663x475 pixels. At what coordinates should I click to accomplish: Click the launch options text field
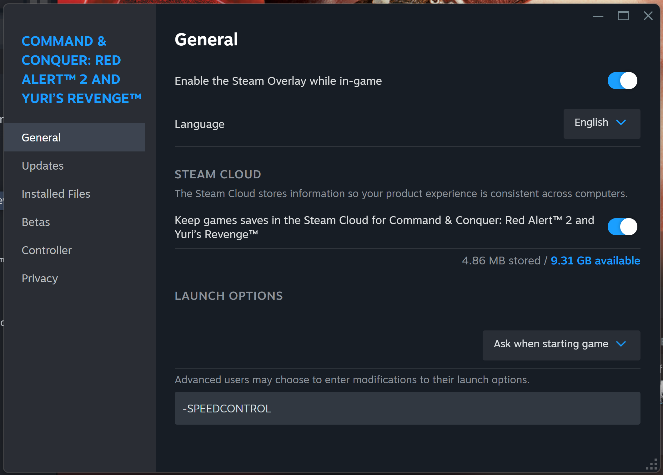(x=407, y=408)
